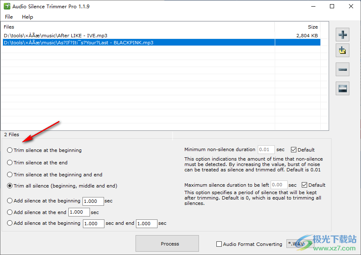Expand the *.WAV format dropdown

click(x=299, y=244)
